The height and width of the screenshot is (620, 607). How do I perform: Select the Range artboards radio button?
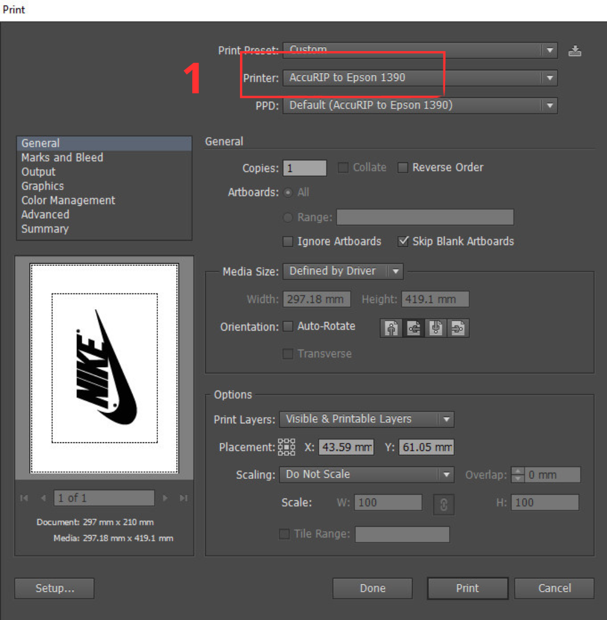(288, 218)
